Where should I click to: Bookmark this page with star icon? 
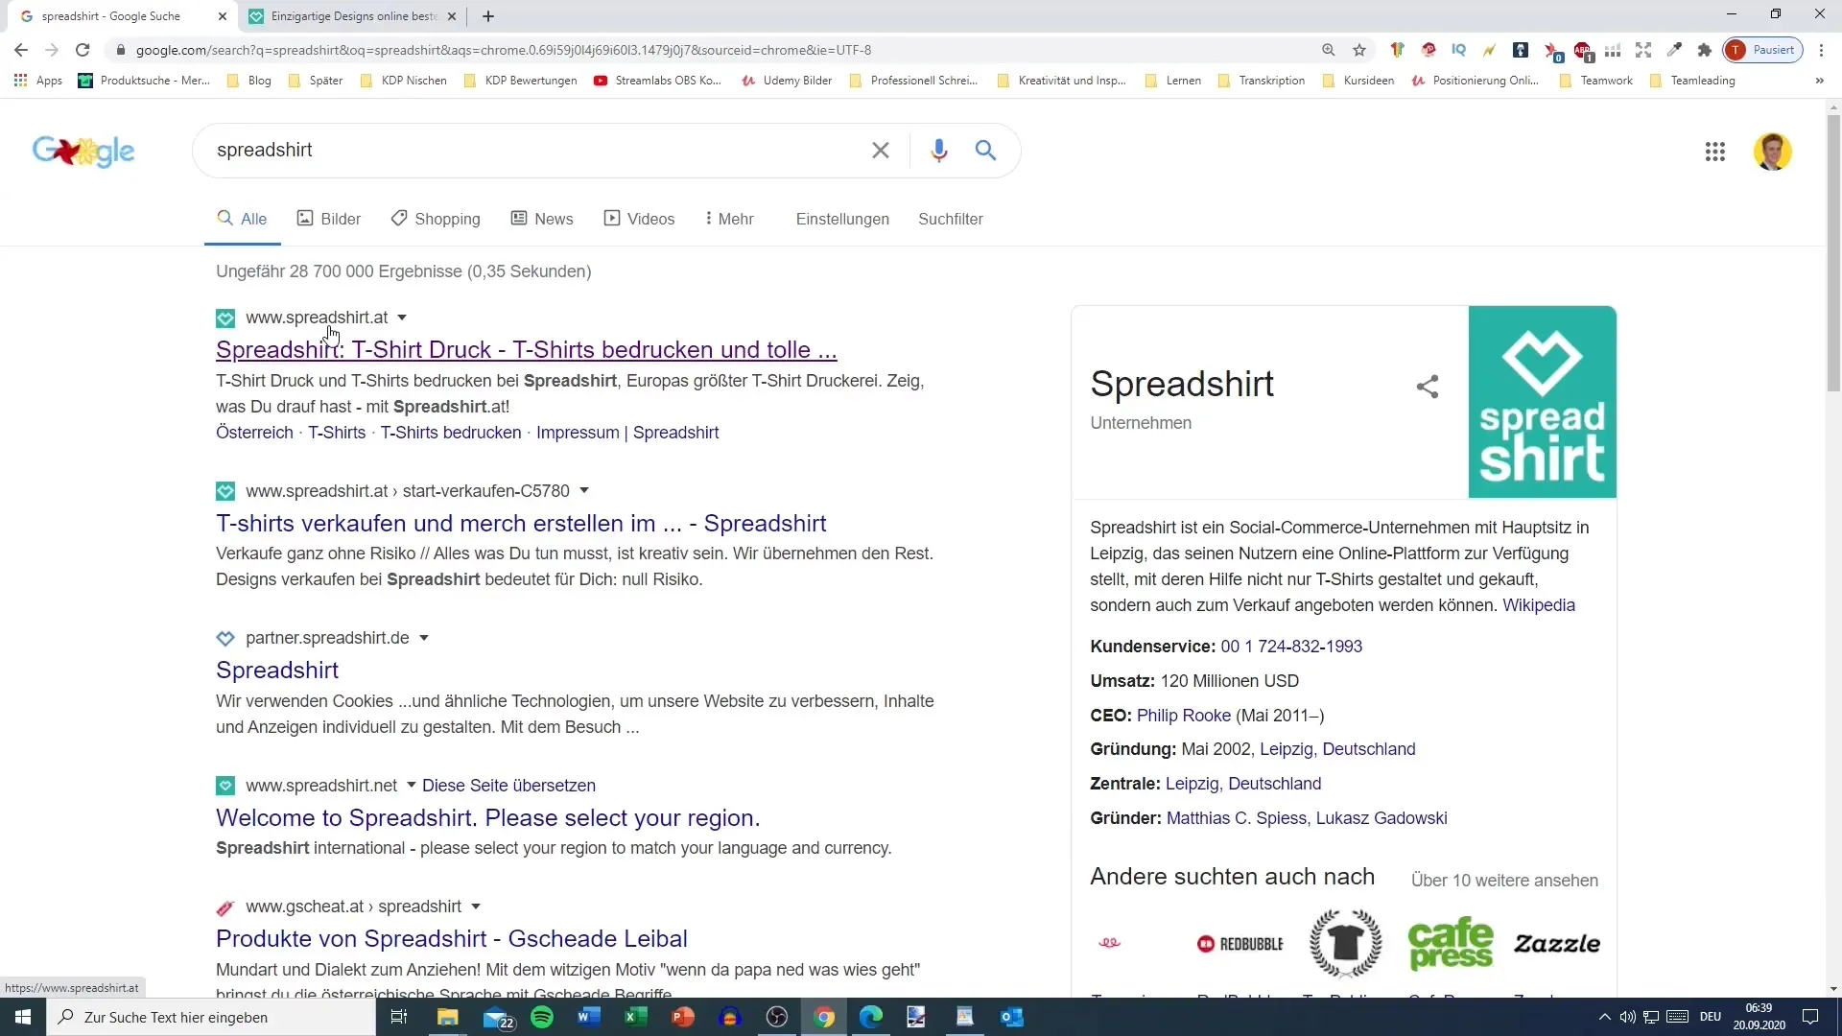point(1359,50)
